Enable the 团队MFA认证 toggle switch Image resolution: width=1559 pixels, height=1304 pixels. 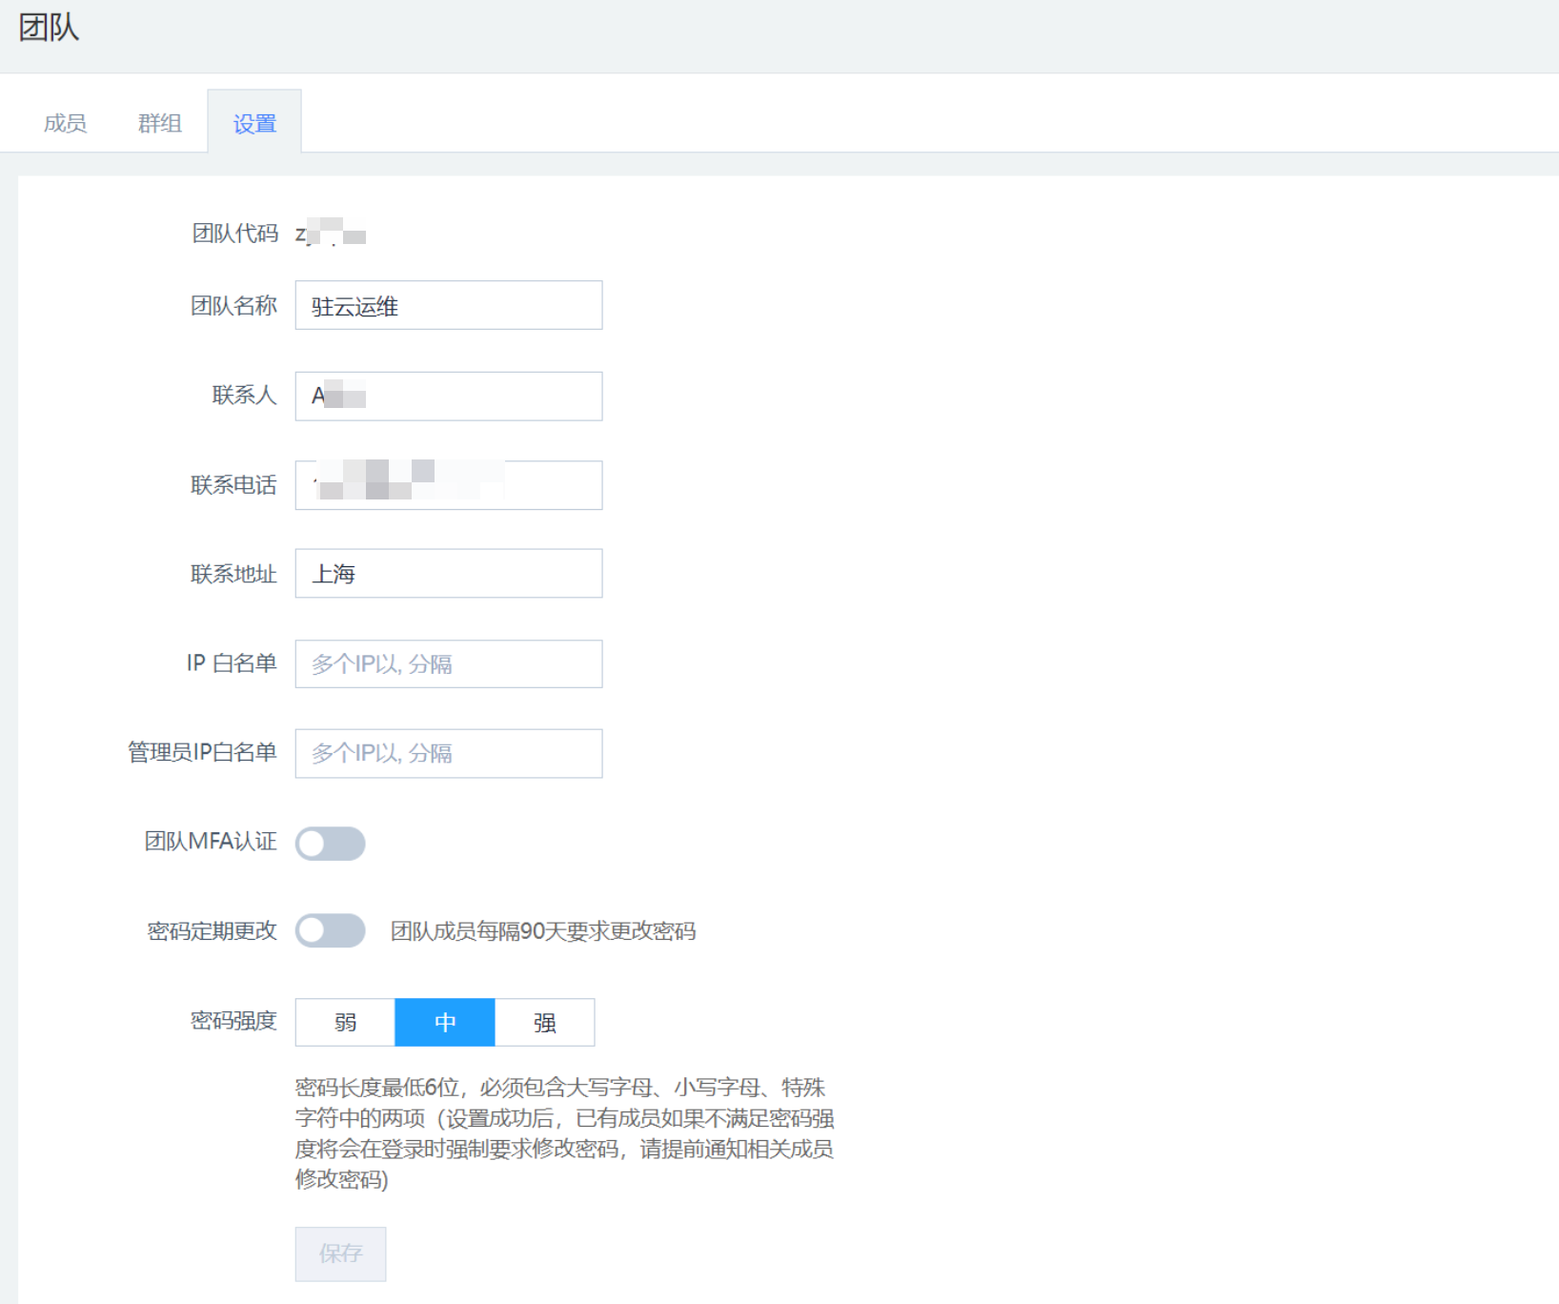click(x=330, y=844)
